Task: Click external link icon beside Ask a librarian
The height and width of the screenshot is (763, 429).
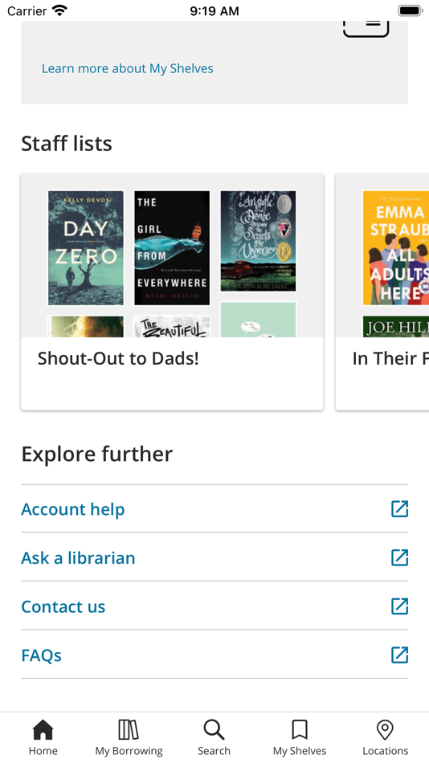Action: click(400, 557)
